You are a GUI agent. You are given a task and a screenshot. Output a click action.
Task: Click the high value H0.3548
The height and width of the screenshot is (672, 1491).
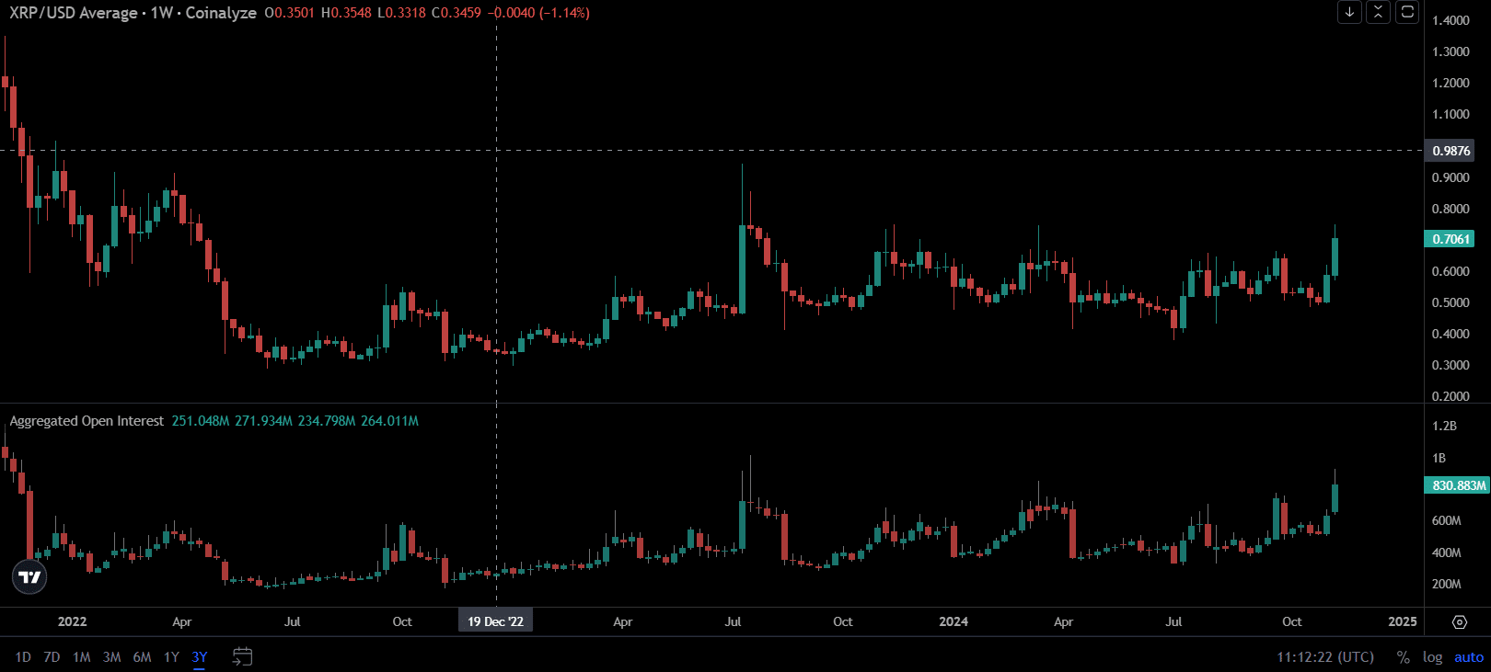tap(346, 13)
